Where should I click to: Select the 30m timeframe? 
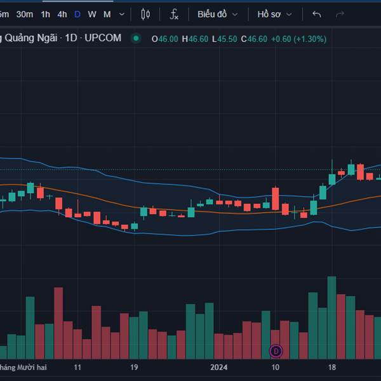click(25, 15)
